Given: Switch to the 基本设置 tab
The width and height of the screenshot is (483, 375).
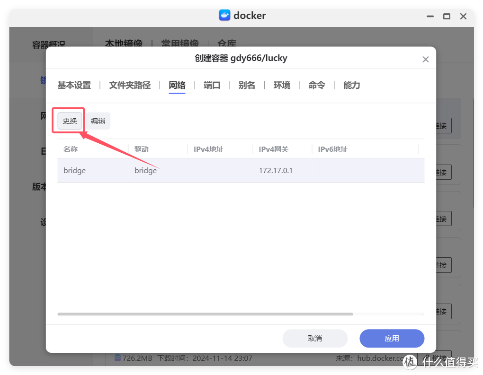Looking at the screenshot, I should [74, 85].
